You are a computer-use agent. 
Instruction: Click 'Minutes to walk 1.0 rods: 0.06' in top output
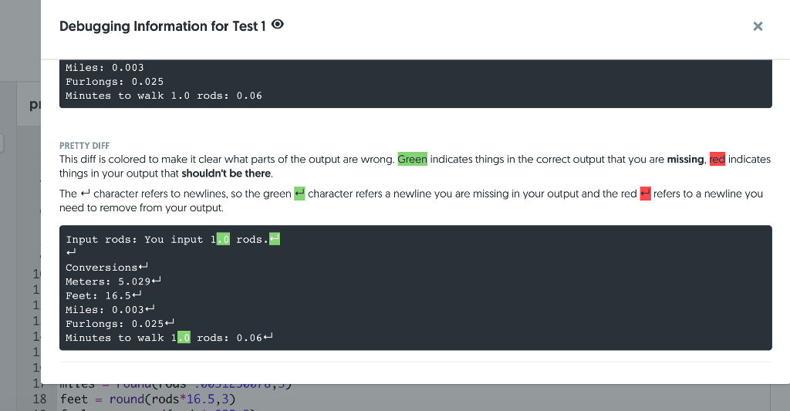click(164, 96)
